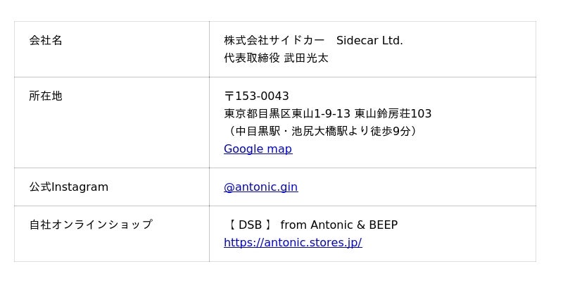563x283 pixels.
Task: Click the Sidecar Ltd. English name
Action: pyautogui.click(x=369, y=41)
